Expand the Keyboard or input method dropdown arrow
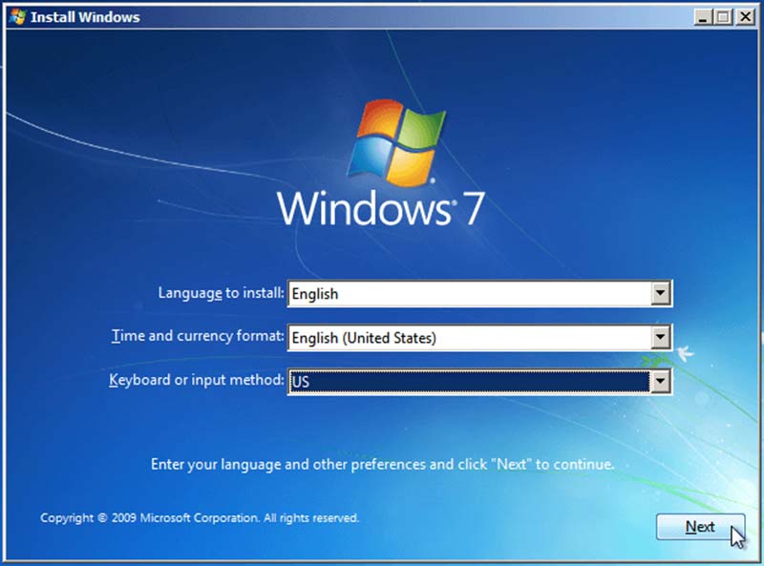This screenshot has height=566, width=764. tap(660, 381)
